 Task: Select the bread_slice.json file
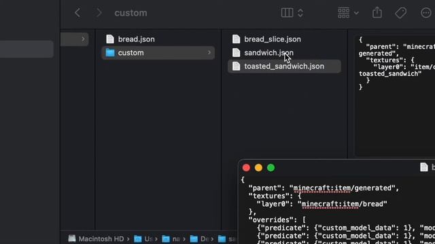point(284,39)
